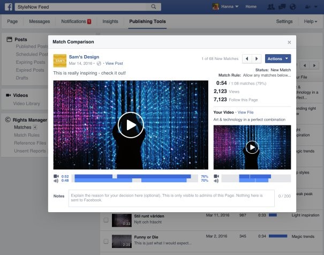Image resolution: width=324 pixels, height=255 pixels.
Task: Select the Publishing Tools tab
Action: coord(147,21)
